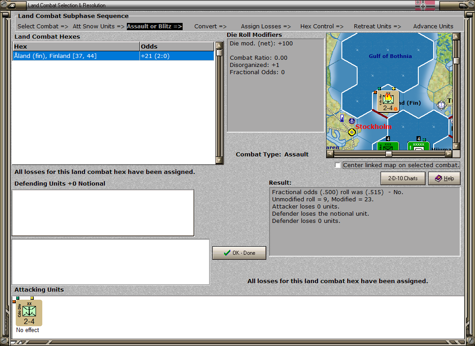Click the green XXX corps unit on the map
This screenshot has height=346, width=475.
[x=388, y=146]
